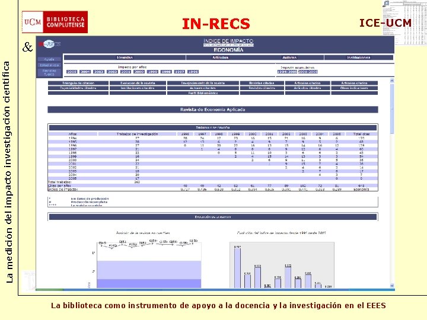Image resolution: width=427 pixels, height=320 pixels.
Task: Click the magnifier icon on the top-right thumbnail
Action: pyautogui.click(x=386, y=4)
